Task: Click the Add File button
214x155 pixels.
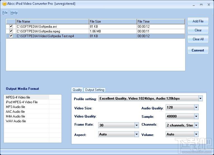Action: [x=198, y=21]
